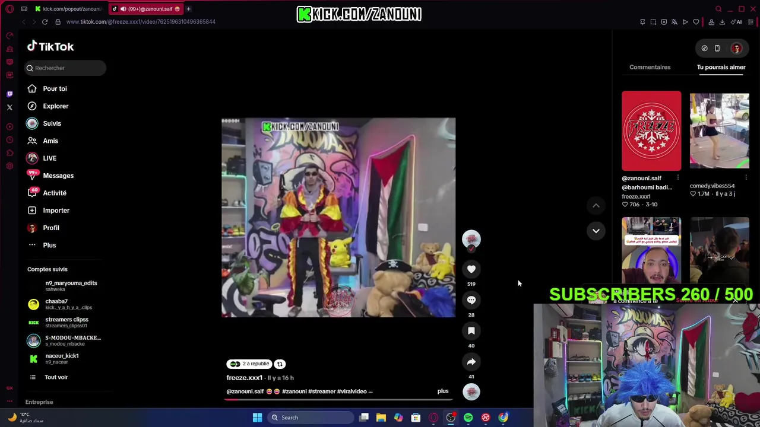Open Twitch in Opera sidebar
Screen dimensions: 760x427
pyautogui.click(x=9, y=94)
